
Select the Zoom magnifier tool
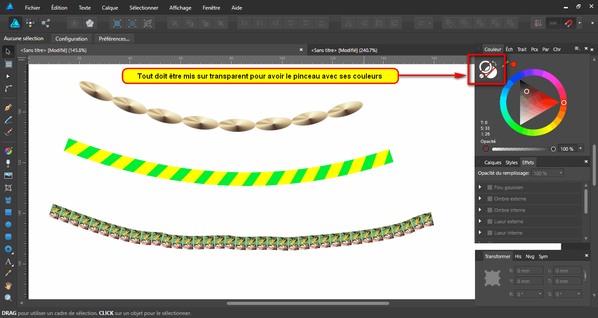(x=8, y=298)
